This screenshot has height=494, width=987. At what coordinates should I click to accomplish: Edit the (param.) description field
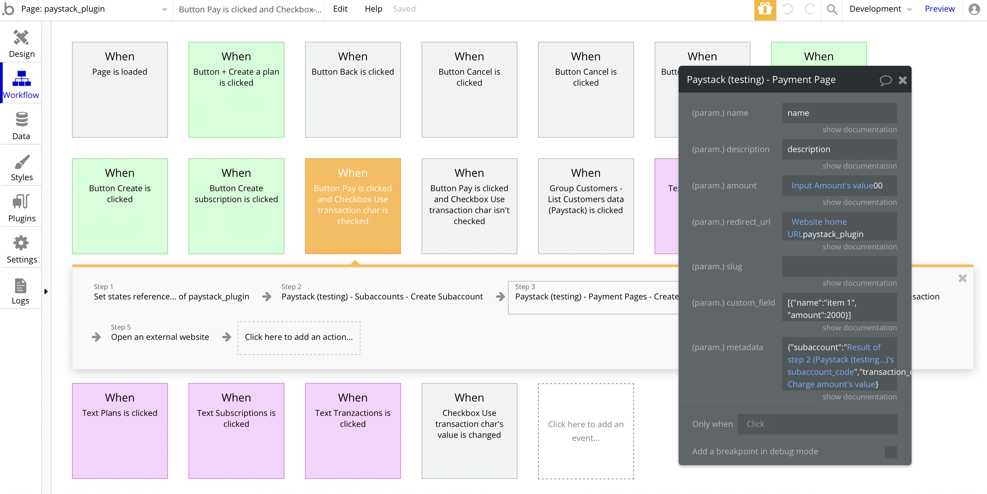click(x=839, y=149)
